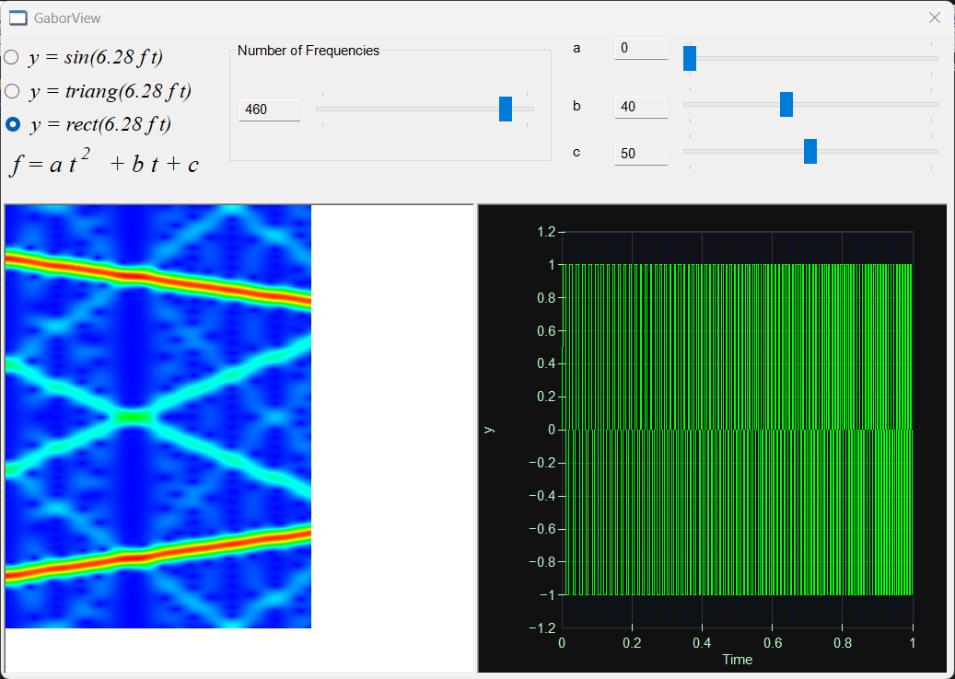Click the GaborView app icon in title bar

pos(18,18)
